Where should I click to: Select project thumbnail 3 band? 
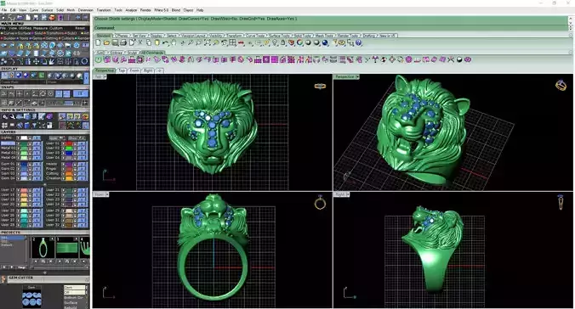(67, 248)
